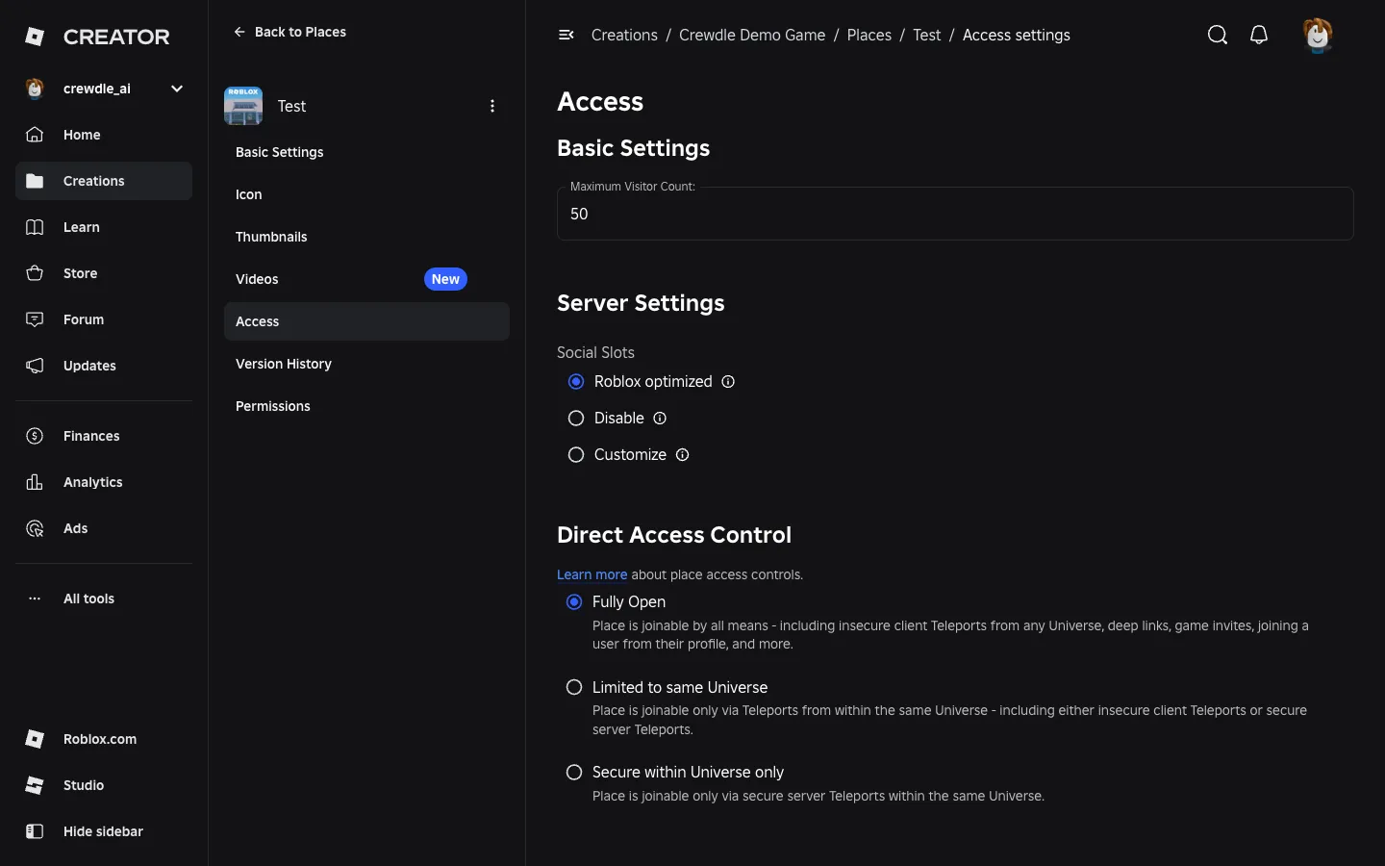Click the Store shopping bag icon
1385x866 pixels.
(x=35, y=273)
